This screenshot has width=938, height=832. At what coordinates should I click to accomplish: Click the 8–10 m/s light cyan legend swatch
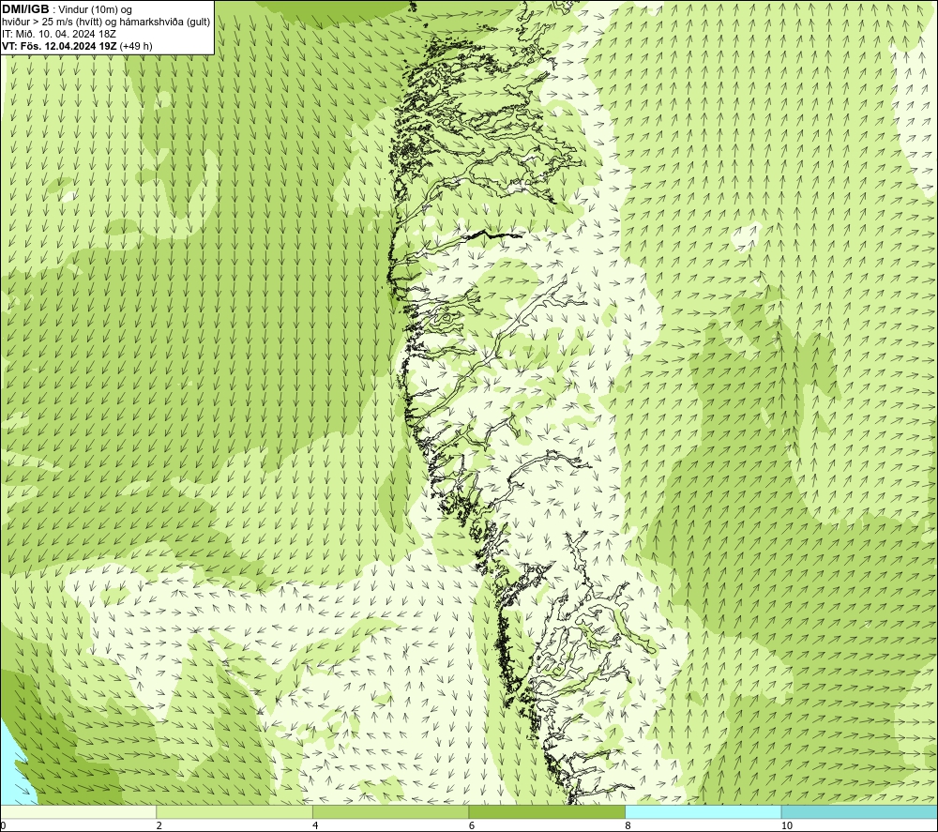(703, 811)
